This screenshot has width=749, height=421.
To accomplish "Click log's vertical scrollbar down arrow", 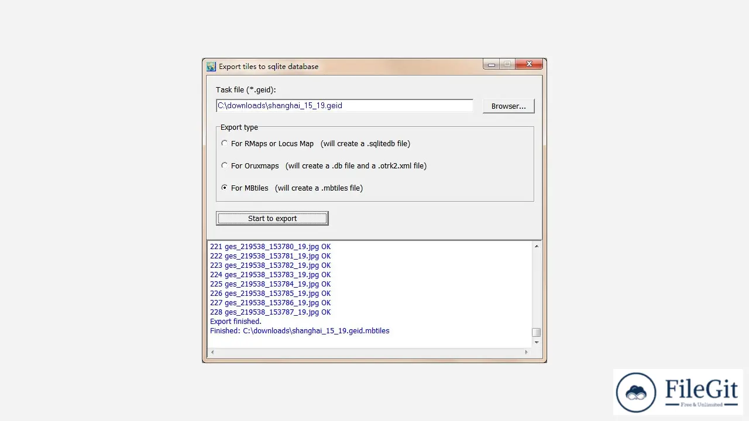I will [537, 343].
